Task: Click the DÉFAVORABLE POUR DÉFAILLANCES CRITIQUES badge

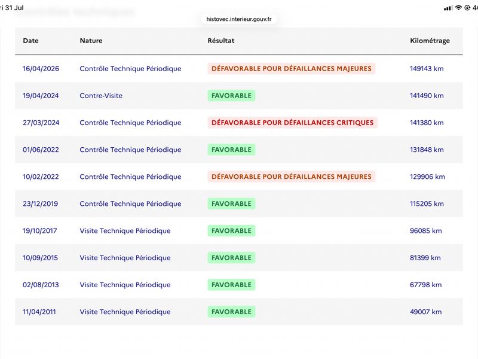Action: click(292, 123)
